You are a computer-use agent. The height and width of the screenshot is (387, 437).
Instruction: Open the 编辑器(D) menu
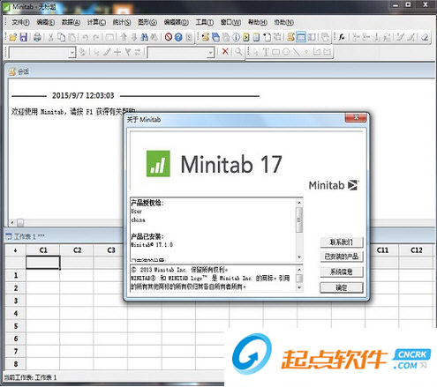coord(176,22)
